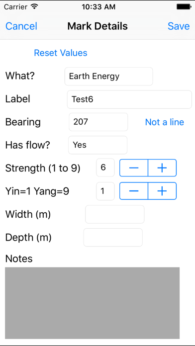The height and width of the screenshot is (346, 195).
Task: Select the Bearing field showing 207
Action: click(98, 122)
